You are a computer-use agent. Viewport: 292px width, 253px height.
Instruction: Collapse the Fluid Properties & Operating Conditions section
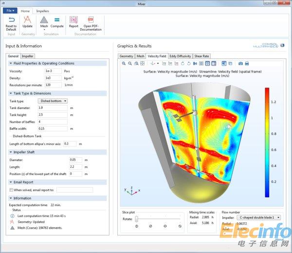point(11,63)
